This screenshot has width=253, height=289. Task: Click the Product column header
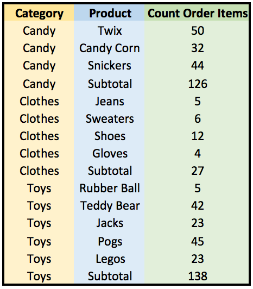tap(110, 13)
